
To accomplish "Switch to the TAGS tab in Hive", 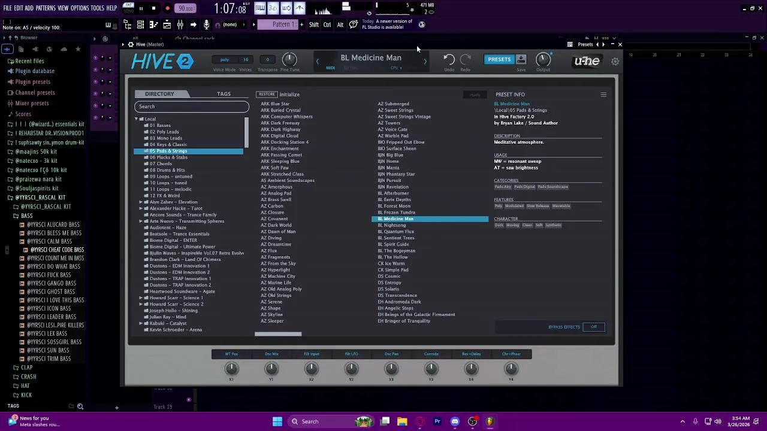I will coord(224,94).
